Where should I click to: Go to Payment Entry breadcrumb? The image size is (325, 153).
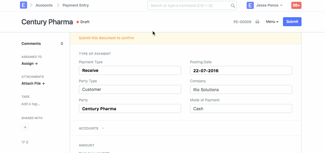[75, 5]
